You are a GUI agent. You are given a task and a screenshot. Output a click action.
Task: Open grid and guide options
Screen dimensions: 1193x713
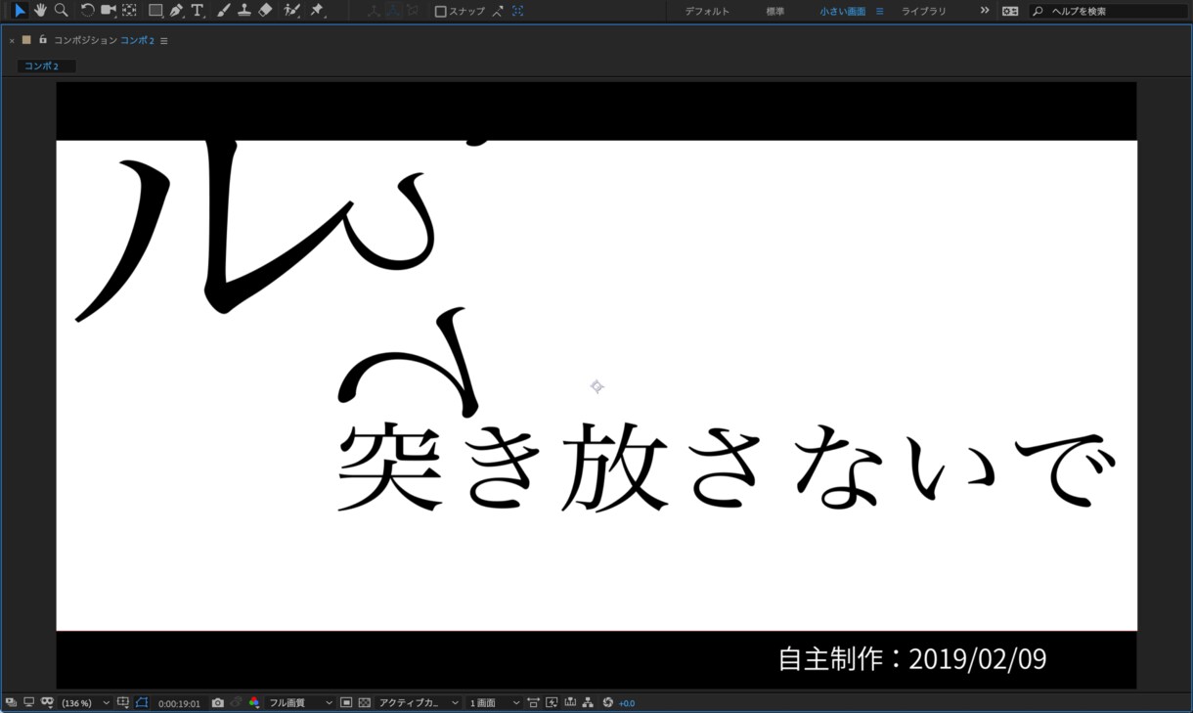[x=123, y=702]
